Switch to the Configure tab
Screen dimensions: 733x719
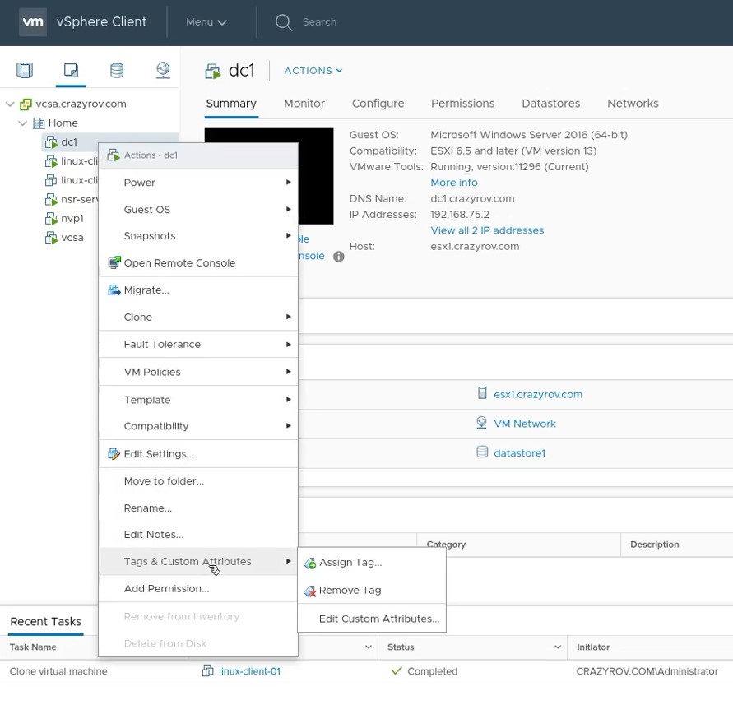[x=378, y=104]
